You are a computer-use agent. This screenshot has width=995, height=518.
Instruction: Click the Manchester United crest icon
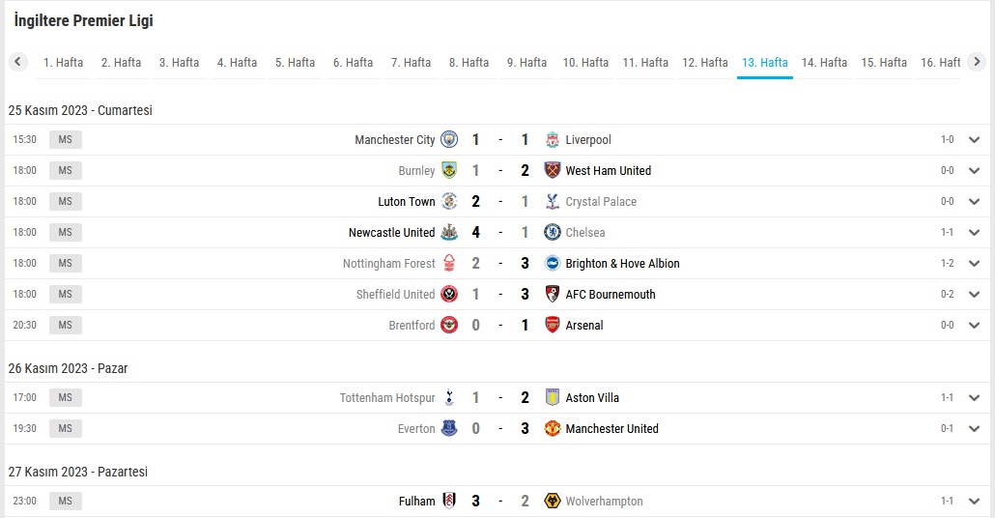click(x=553, y=428)
